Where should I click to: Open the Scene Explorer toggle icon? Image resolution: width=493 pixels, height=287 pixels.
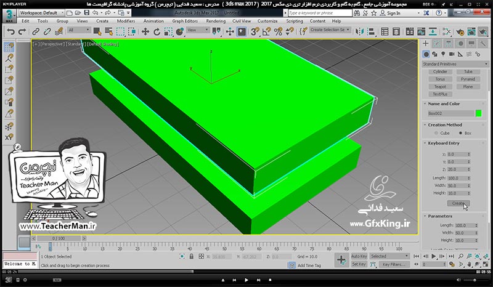click(x=385, y=31)
